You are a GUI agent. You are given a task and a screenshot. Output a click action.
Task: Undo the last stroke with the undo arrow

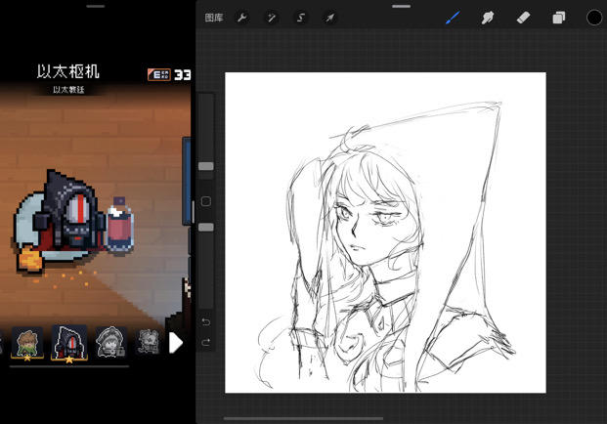[206, 321]
